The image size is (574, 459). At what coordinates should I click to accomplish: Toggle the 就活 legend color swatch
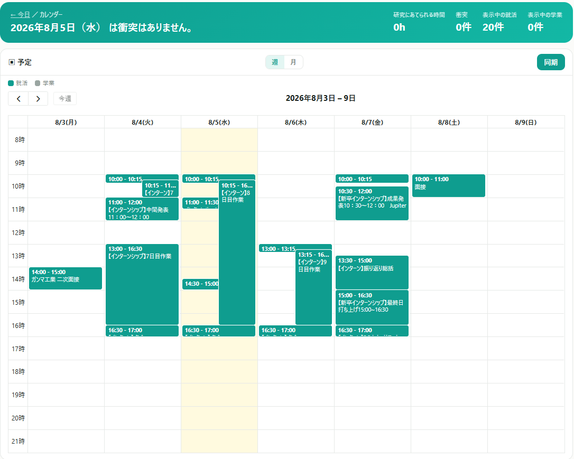(11, 83)
